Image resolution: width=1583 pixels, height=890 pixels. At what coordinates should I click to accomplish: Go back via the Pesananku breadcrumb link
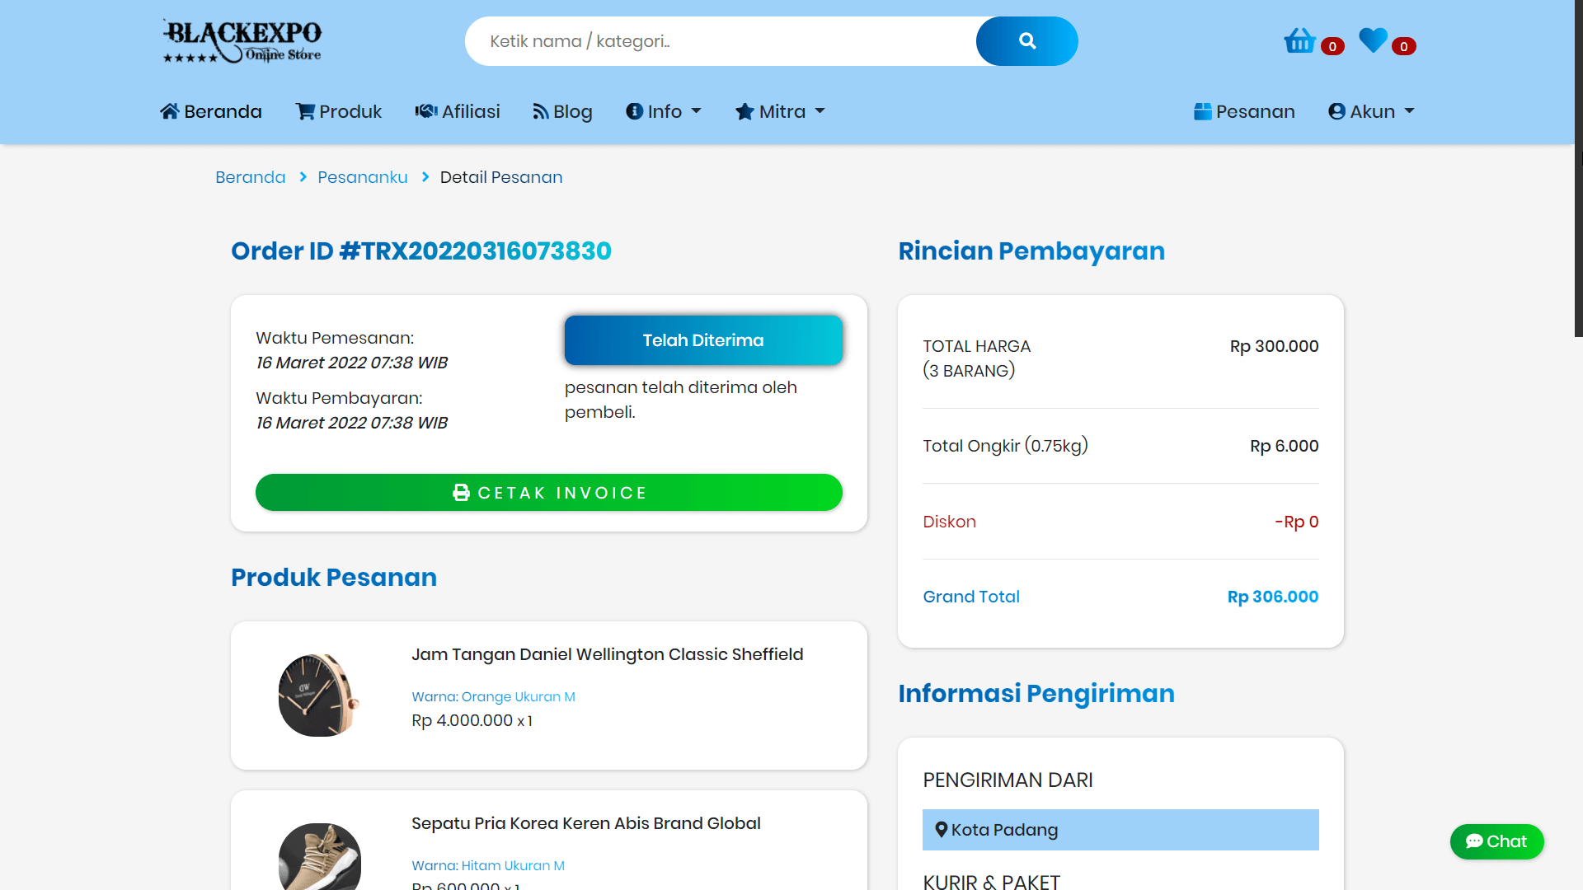click(363, 176)
